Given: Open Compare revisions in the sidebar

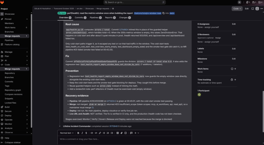Looking at the screenshot, I should (13, 94).
